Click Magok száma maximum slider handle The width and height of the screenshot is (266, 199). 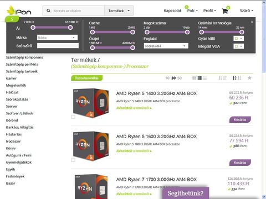pos(187,32)
